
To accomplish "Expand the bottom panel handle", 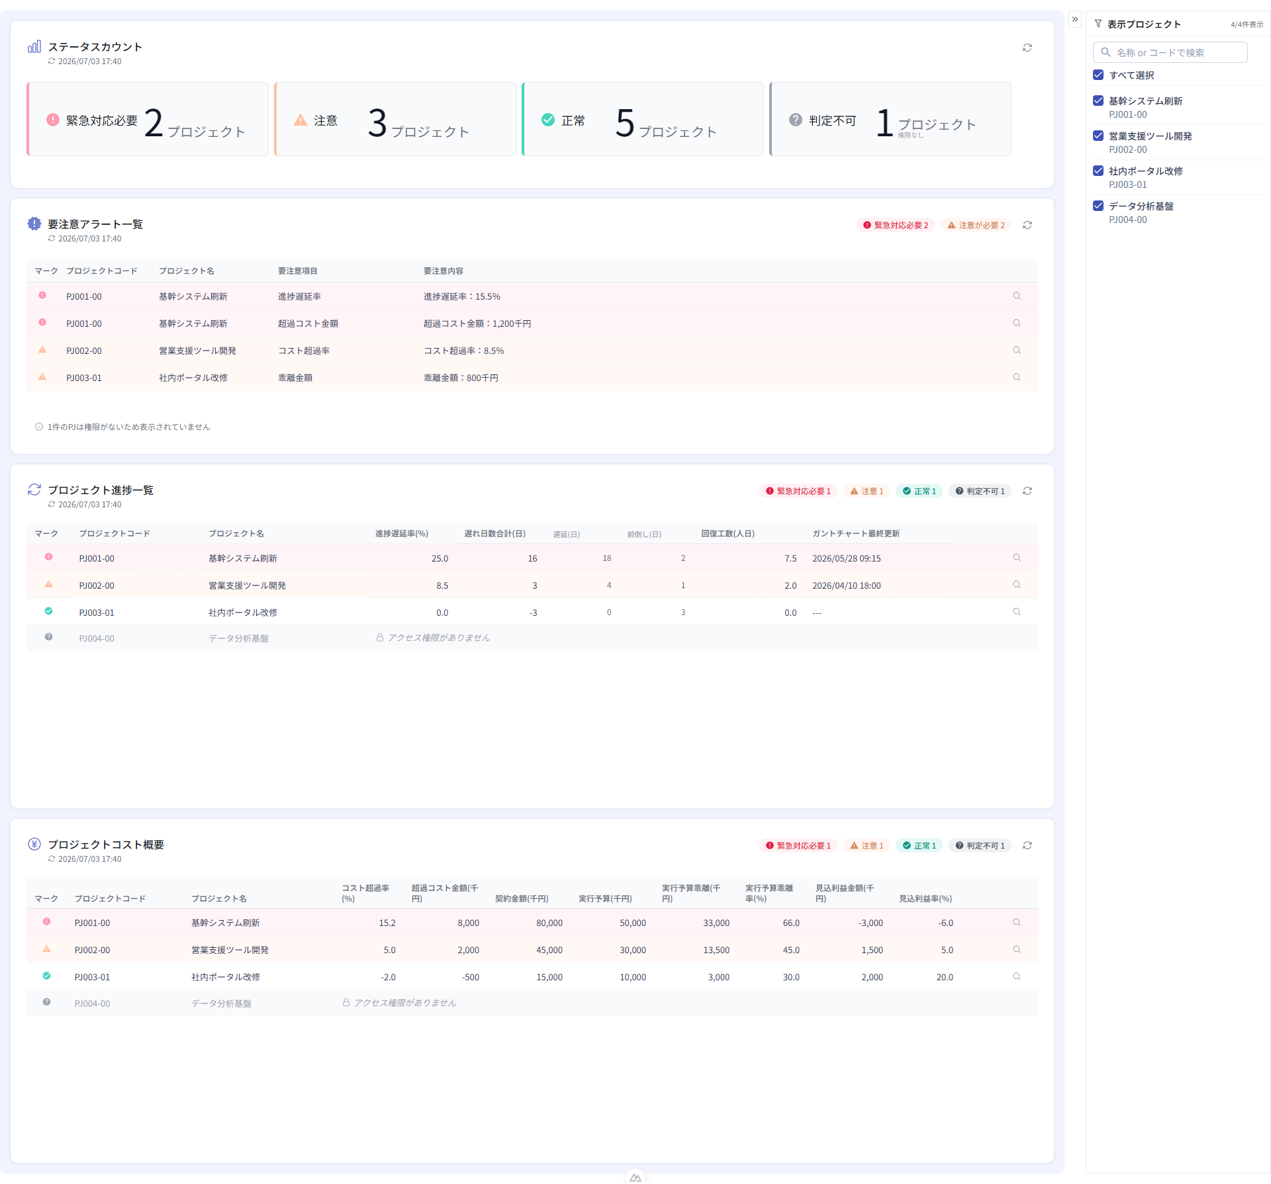I will click(x=635, y=1177).
